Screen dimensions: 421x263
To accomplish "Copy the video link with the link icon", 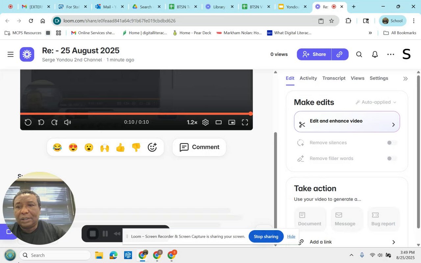I will [340, 54].
